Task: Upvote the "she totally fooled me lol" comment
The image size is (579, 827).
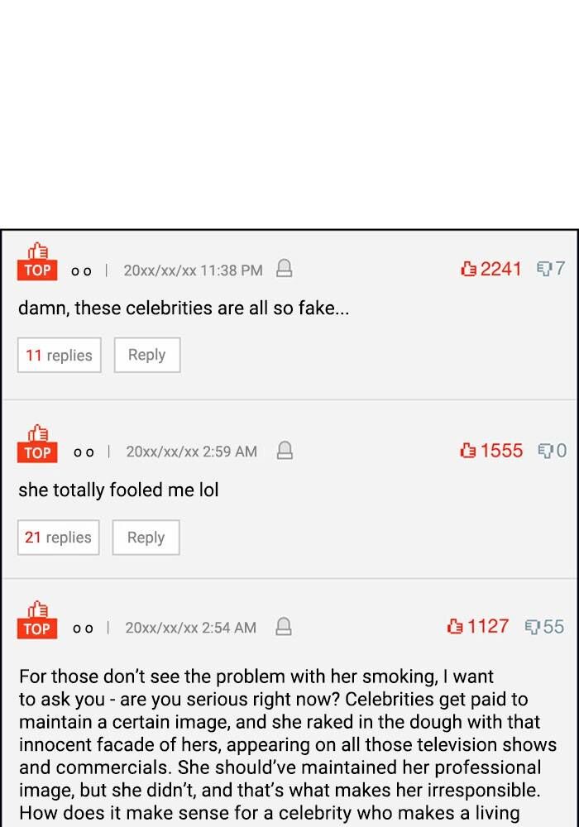Action: pyautogui.click(x=469, y=451)
